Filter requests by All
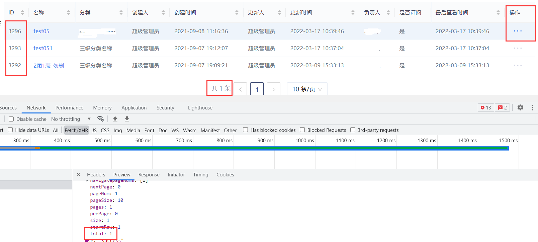 [56, 130]
